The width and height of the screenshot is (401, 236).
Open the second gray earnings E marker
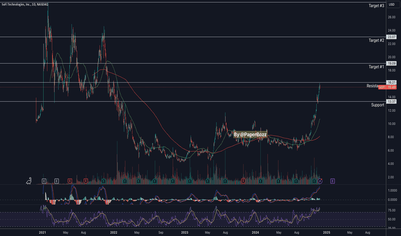click(56, 181)
